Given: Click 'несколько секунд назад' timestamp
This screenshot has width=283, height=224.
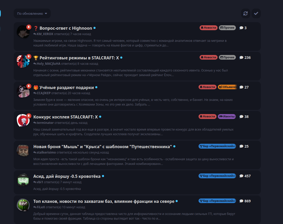Looking at the screenshot, I should tap(91, 153).
